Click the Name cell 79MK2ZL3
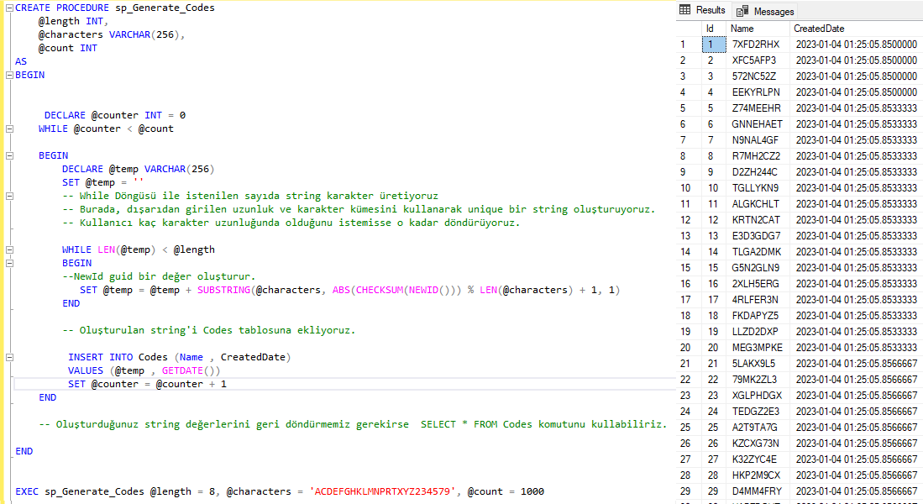Screen dimensions: 923x504 757,379
